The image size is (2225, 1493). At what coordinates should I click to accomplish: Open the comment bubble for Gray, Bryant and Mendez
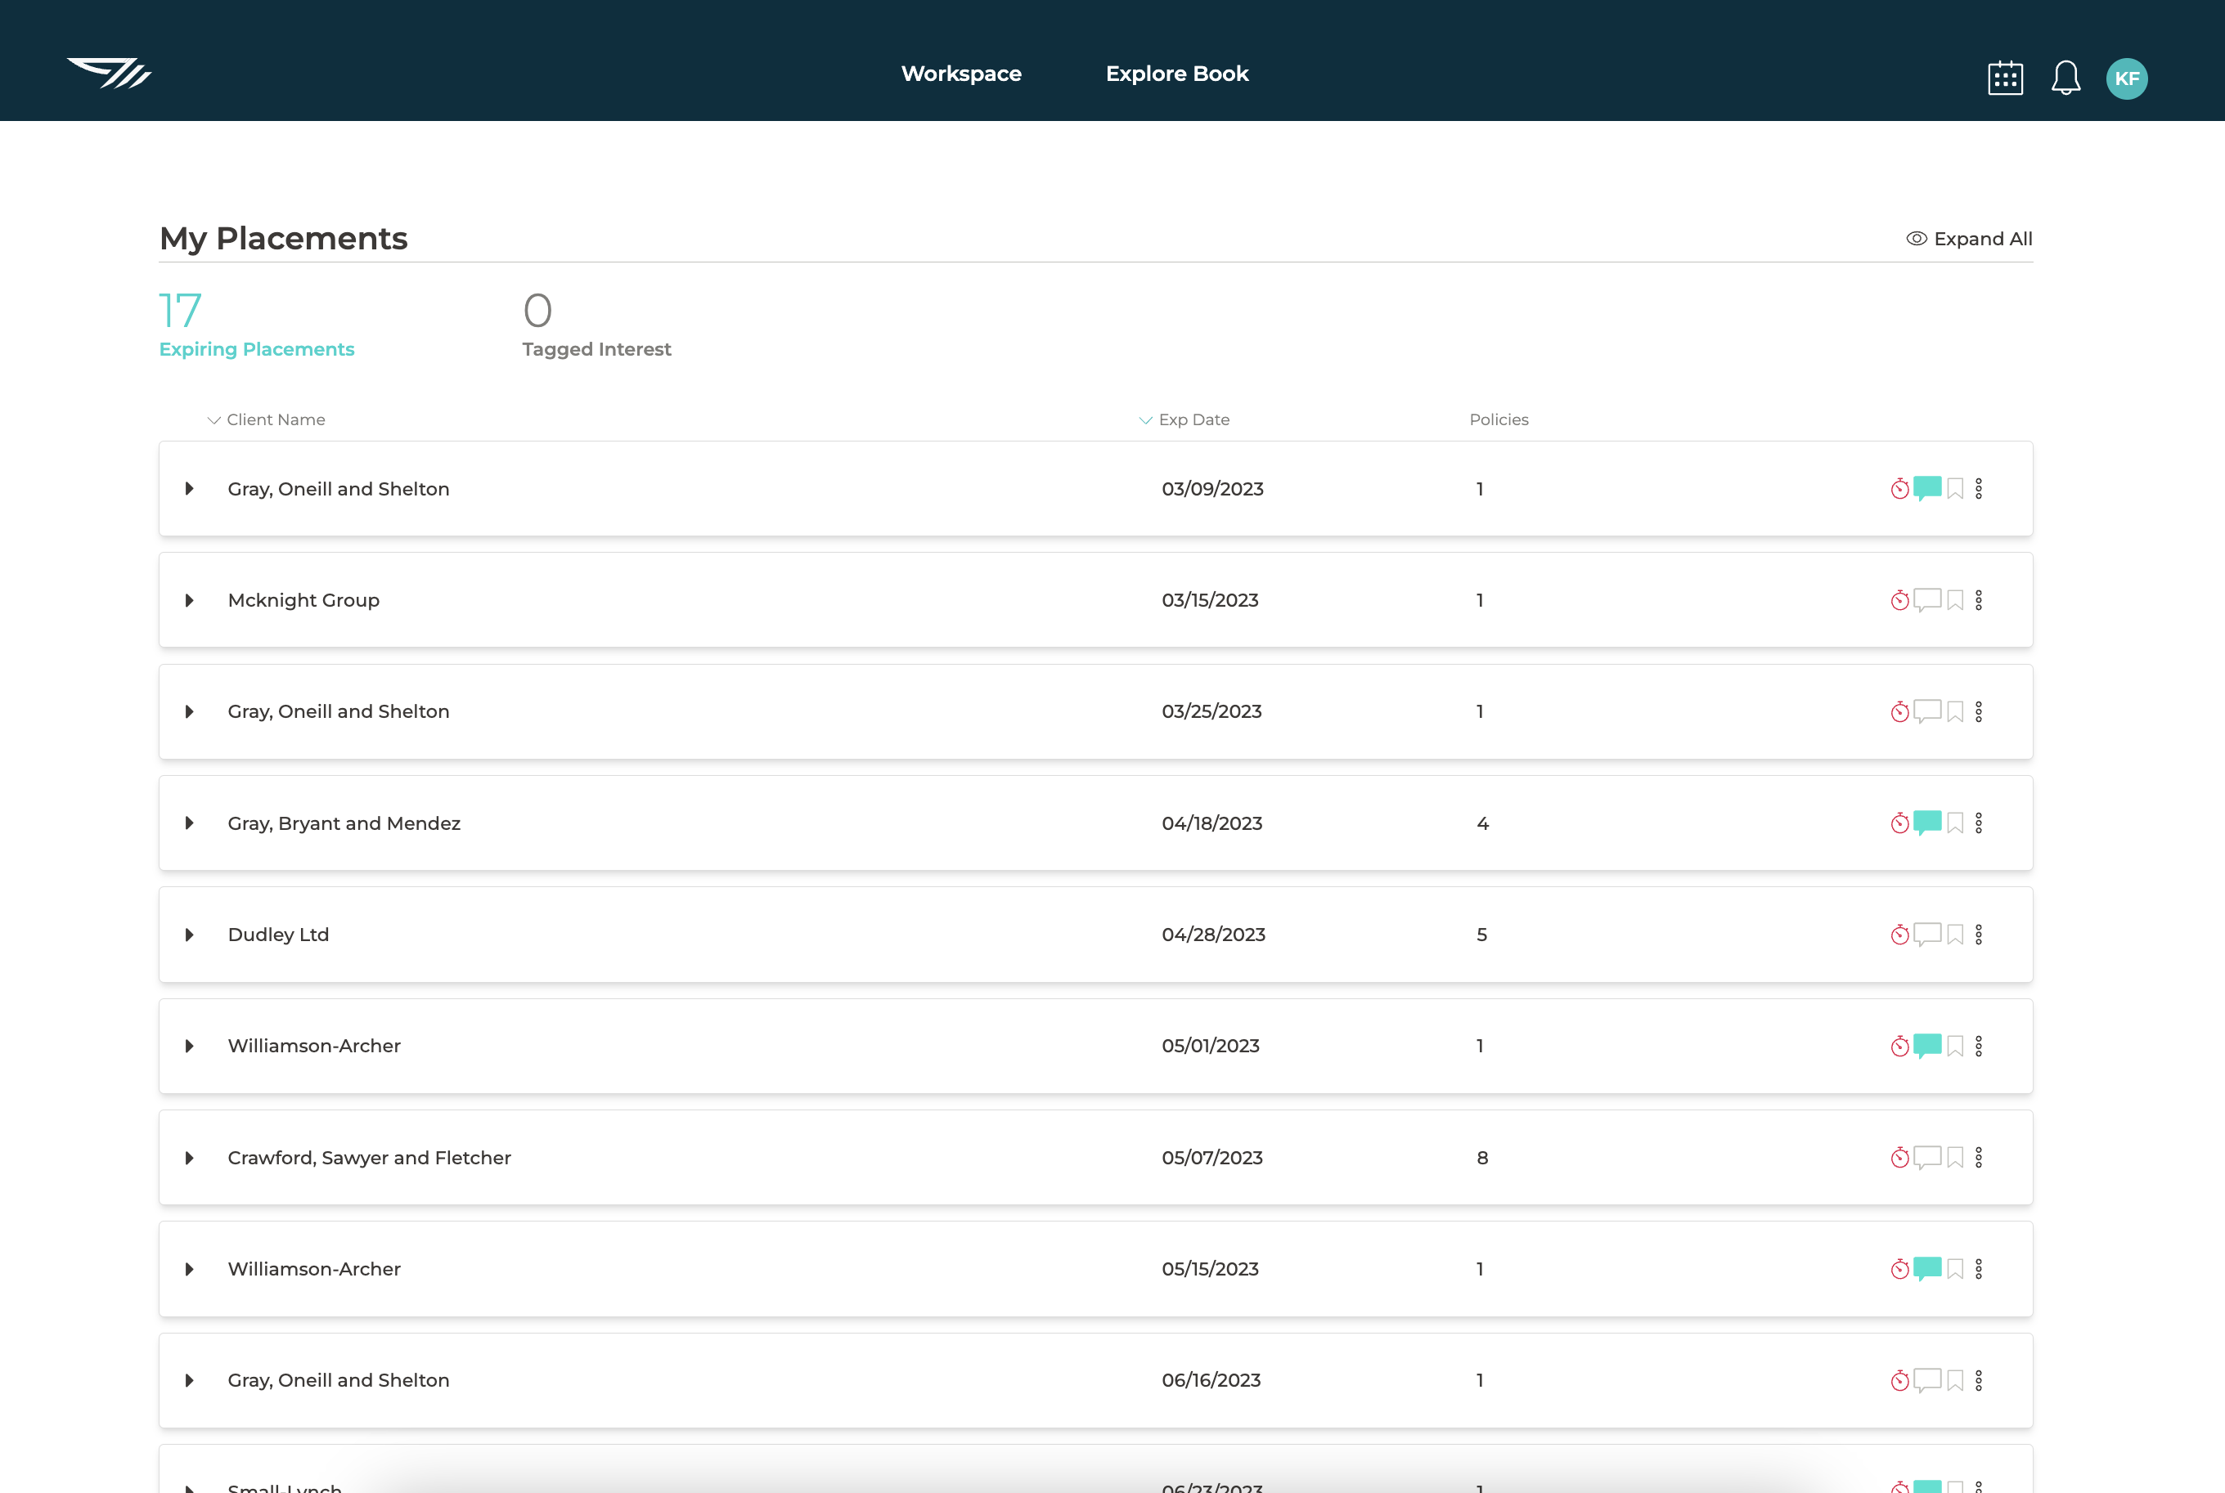(1927, 822)
